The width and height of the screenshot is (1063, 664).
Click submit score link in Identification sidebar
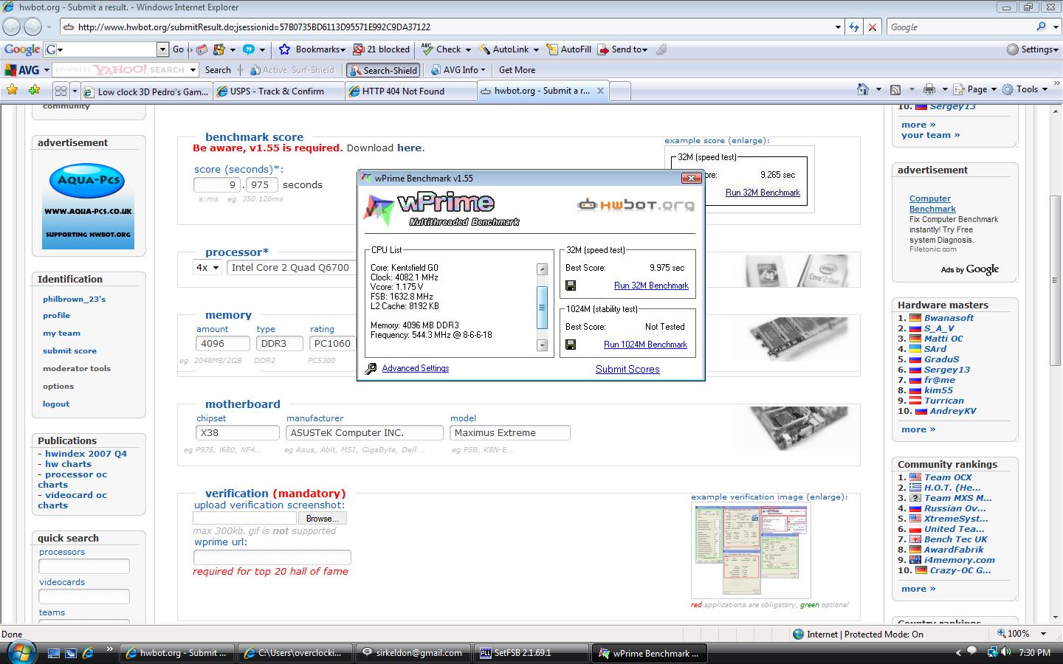pyautogui.click(x=69, y=351)
